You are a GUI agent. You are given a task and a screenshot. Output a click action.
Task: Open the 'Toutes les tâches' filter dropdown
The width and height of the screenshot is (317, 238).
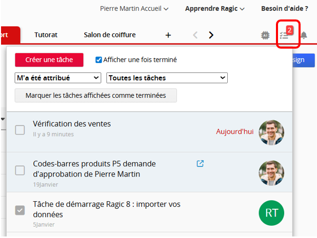167,78
